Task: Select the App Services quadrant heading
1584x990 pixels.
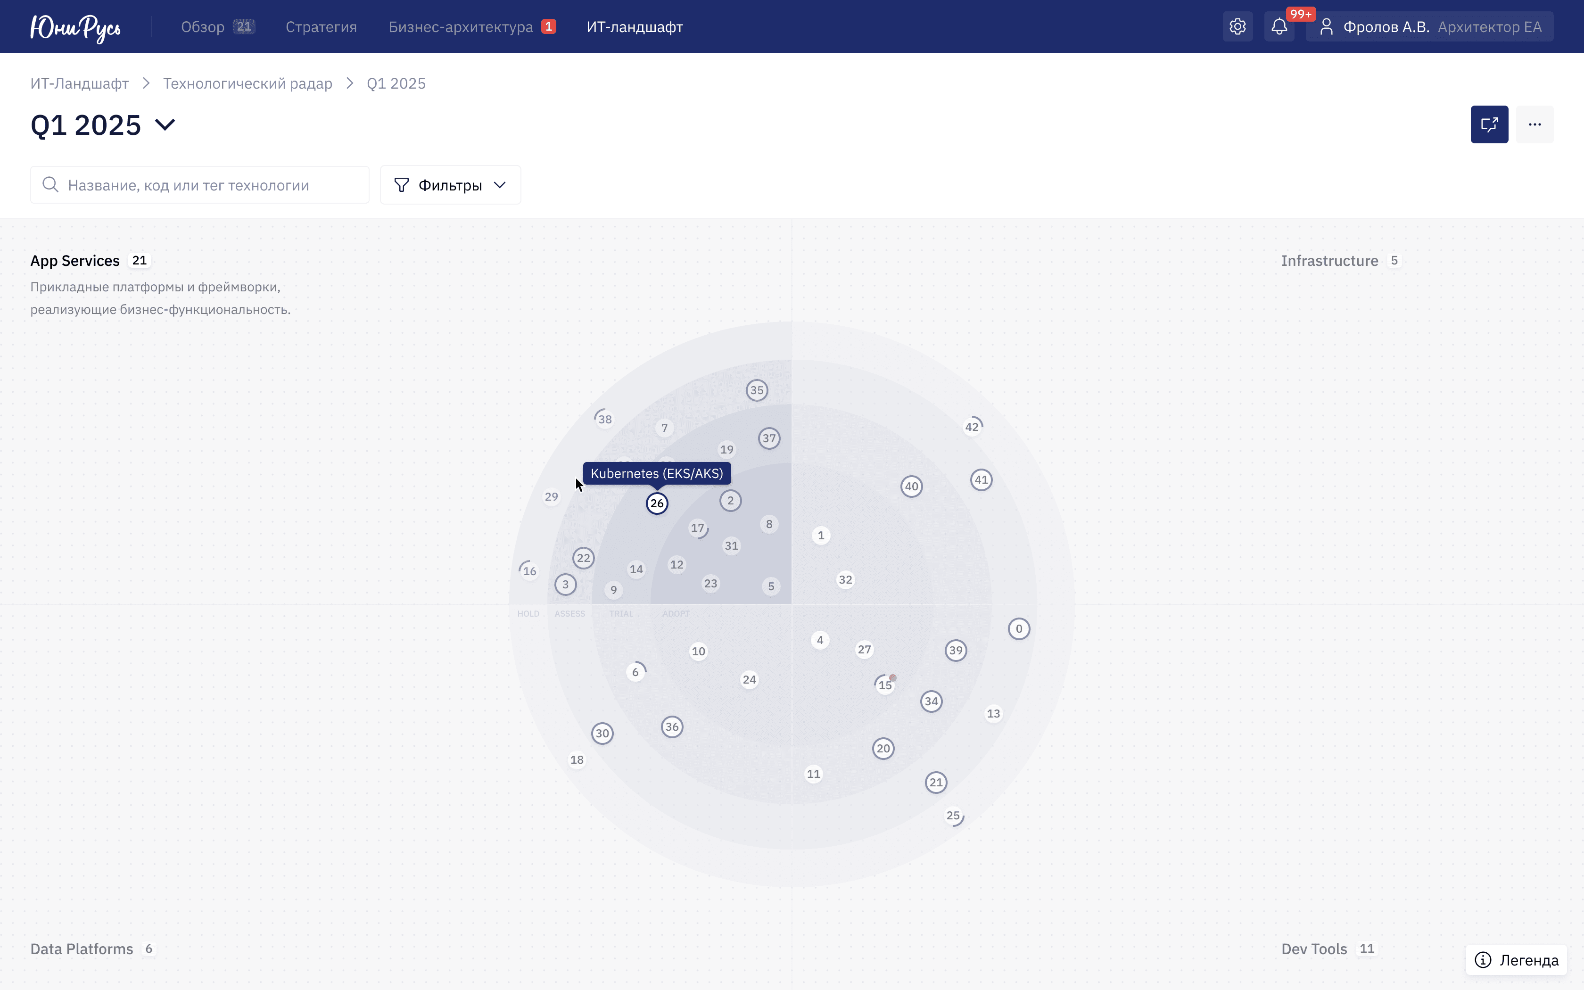Action: point(74,261)
